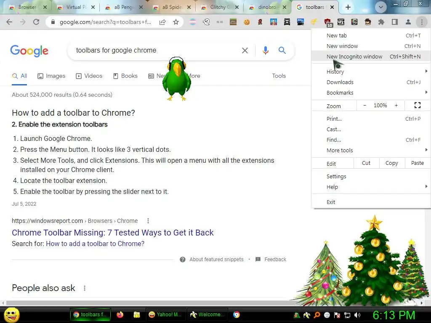Screen dimensions: 431x323
Task: Select New window in Chrome menu
Action: pyautogui.click(x=371, y=46)
